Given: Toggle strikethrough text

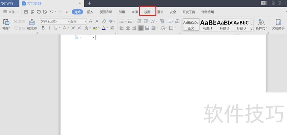Looking at the screenshot, I should click(65, 28).
